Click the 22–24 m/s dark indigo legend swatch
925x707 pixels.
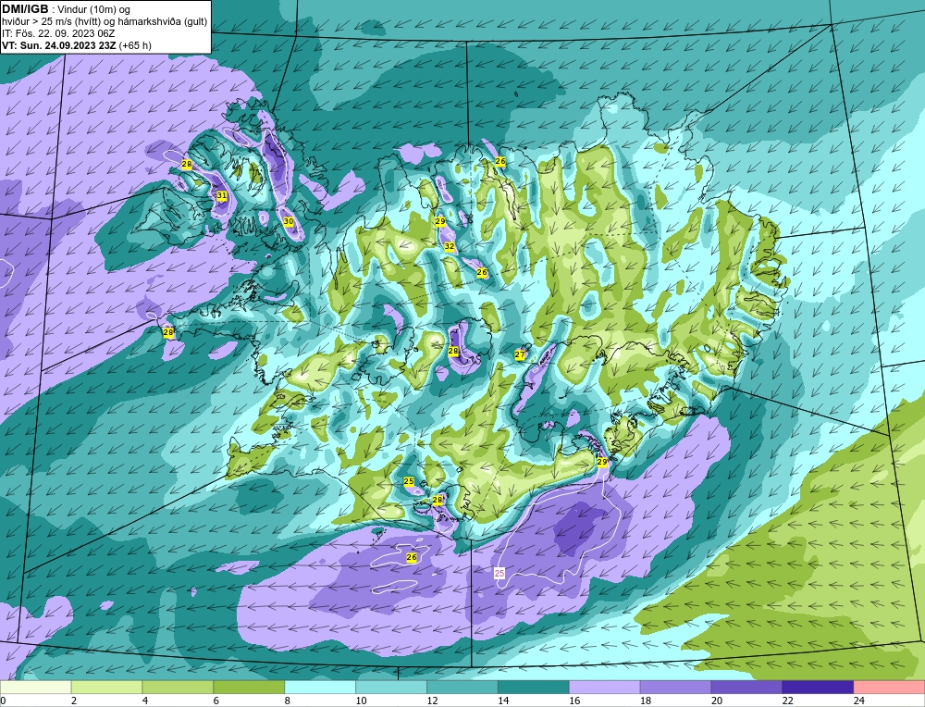coord(818,688)
